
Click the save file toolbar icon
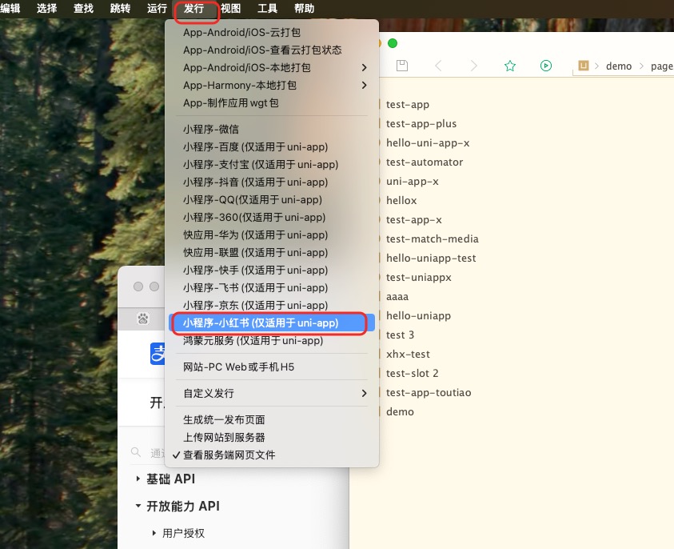click(402, 66)
